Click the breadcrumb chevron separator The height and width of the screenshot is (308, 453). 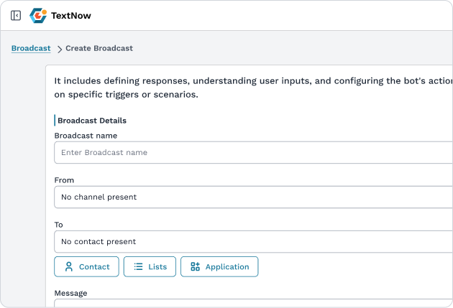tap(60, 50)
